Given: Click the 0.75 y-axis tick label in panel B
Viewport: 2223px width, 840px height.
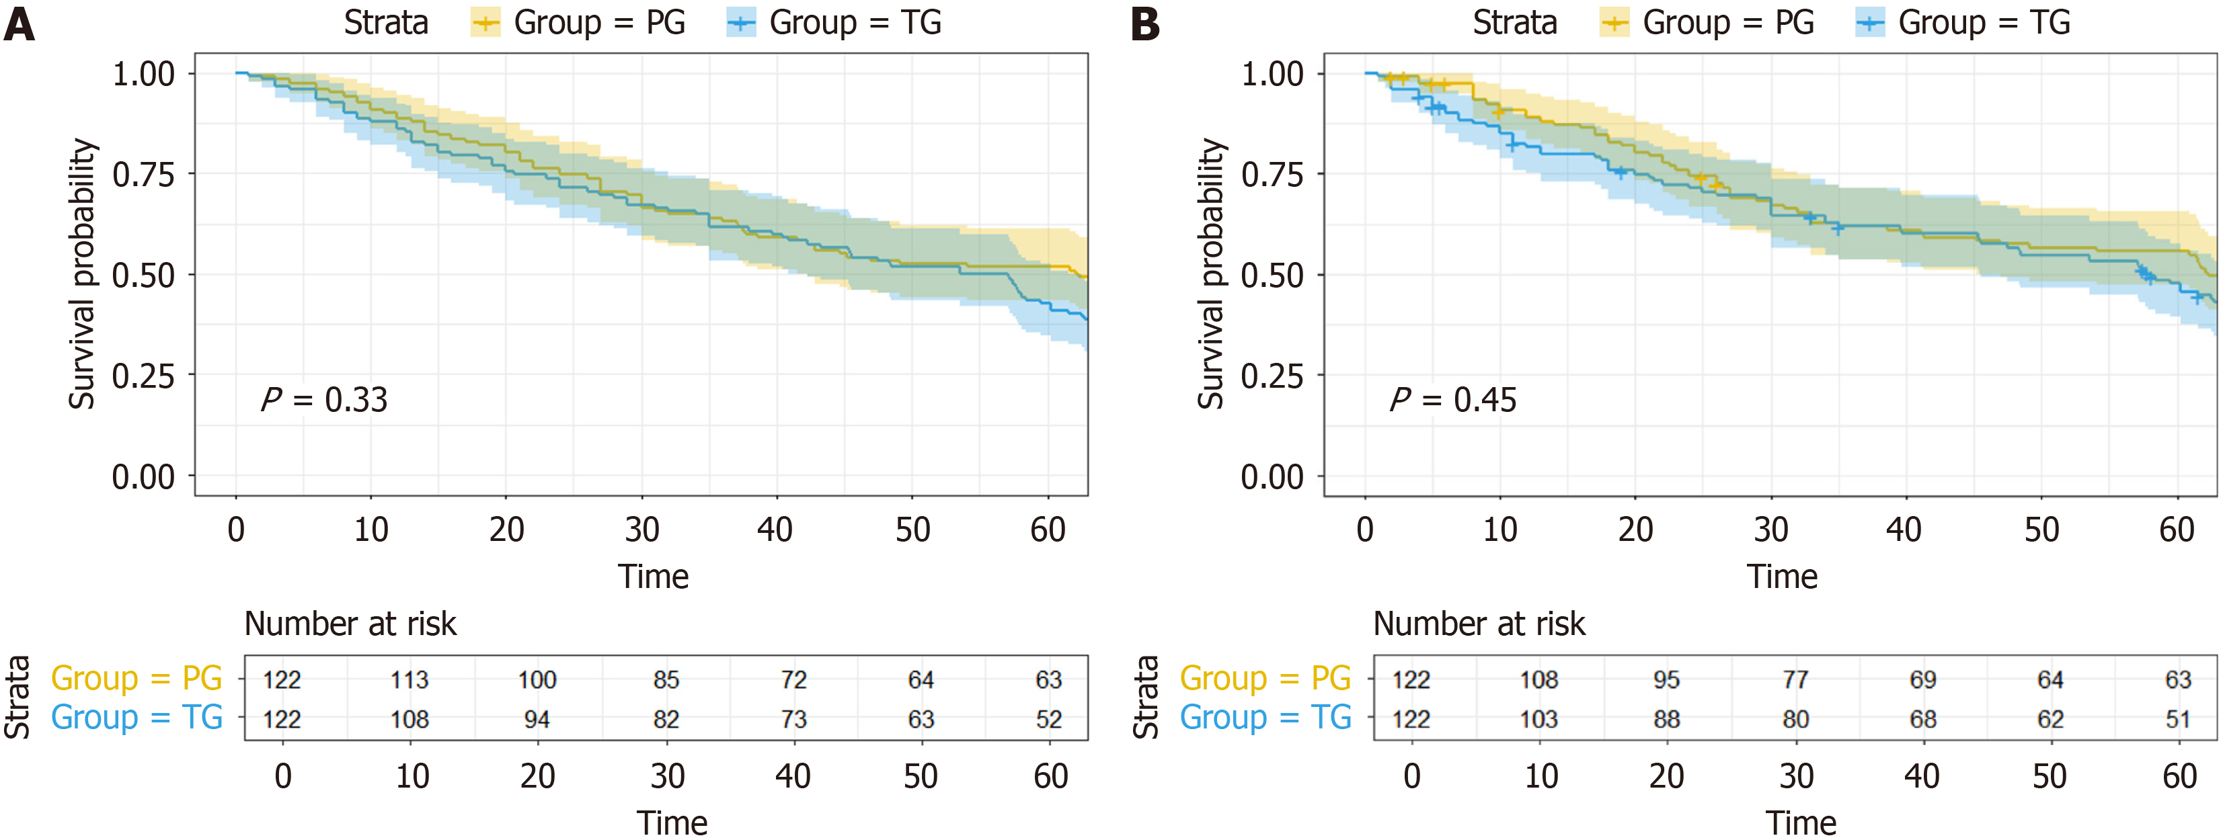Looking at the screenshot, I should click(1271, 175).
